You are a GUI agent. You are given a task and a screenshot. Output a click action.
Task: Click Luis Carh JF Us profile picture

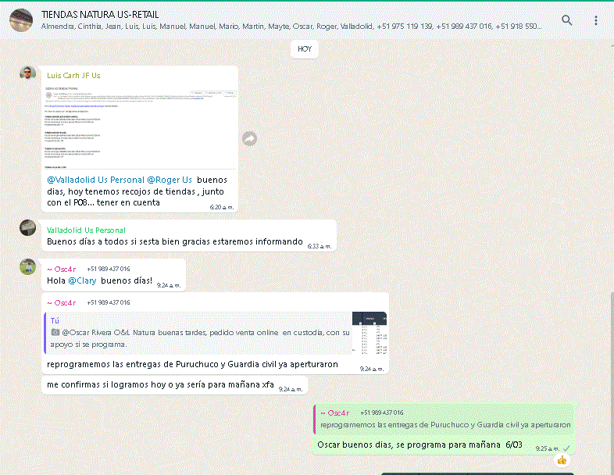pos(28,73)
